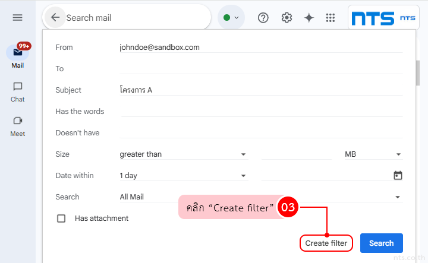Go to Mail in the sidebar
The width and height of the screenshot is (428, 263).
click(18, 57)
